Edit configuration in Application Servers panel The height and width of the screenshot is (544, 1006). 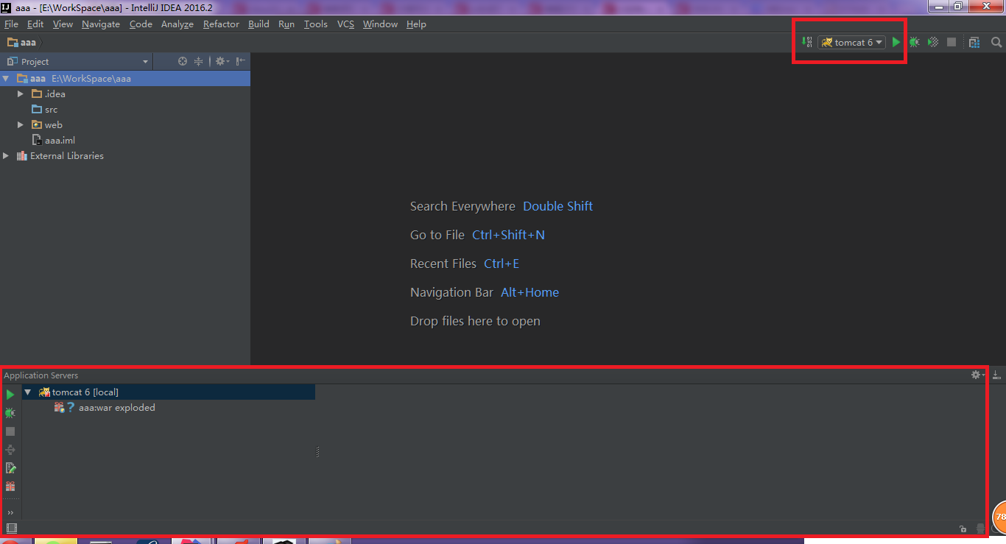point(10,468)
